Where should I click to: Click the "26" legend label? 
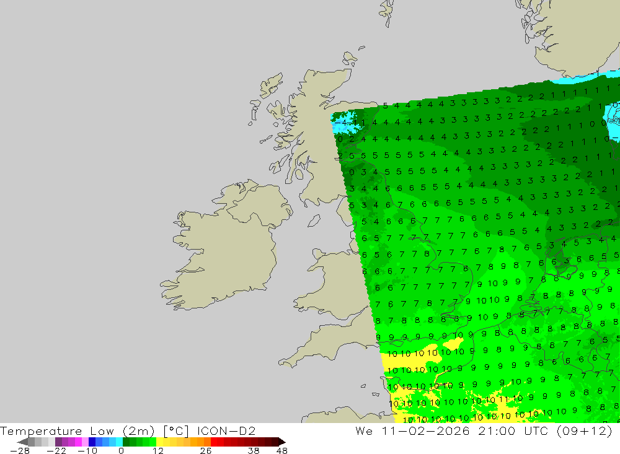206,450
